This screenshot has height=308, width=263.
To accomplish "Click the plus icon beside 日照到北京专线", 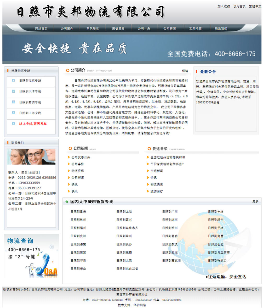I will pyautogui.click(x=13, y=80).
